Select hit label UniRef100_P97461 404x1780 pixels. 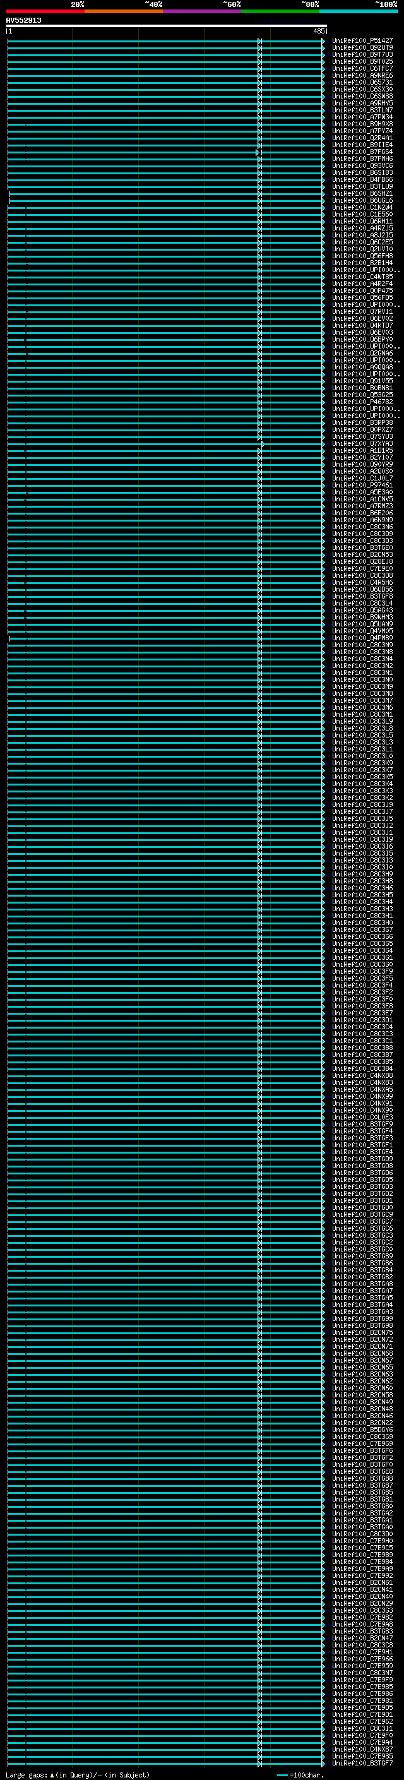point(362,485)
